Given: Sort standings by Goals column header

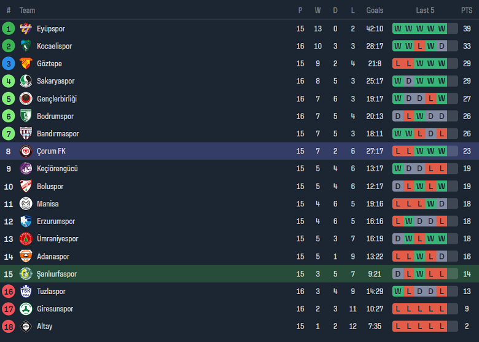Looking at the screenshot, I should (x=375, y=10).
